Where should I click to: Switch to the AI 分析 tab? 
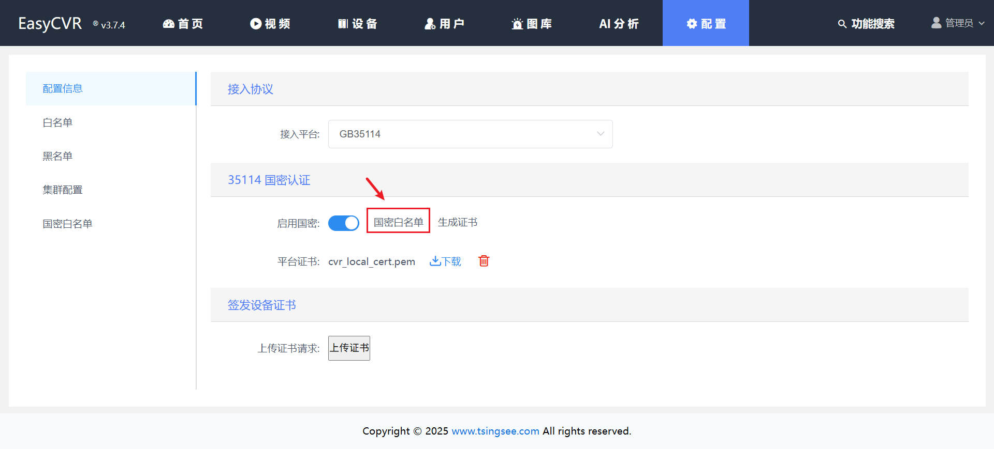coord(619,24)
